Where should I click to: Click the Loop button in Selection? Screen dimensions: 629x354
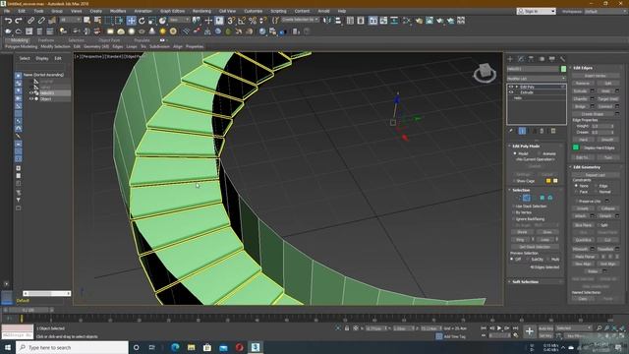click(544, 240)
